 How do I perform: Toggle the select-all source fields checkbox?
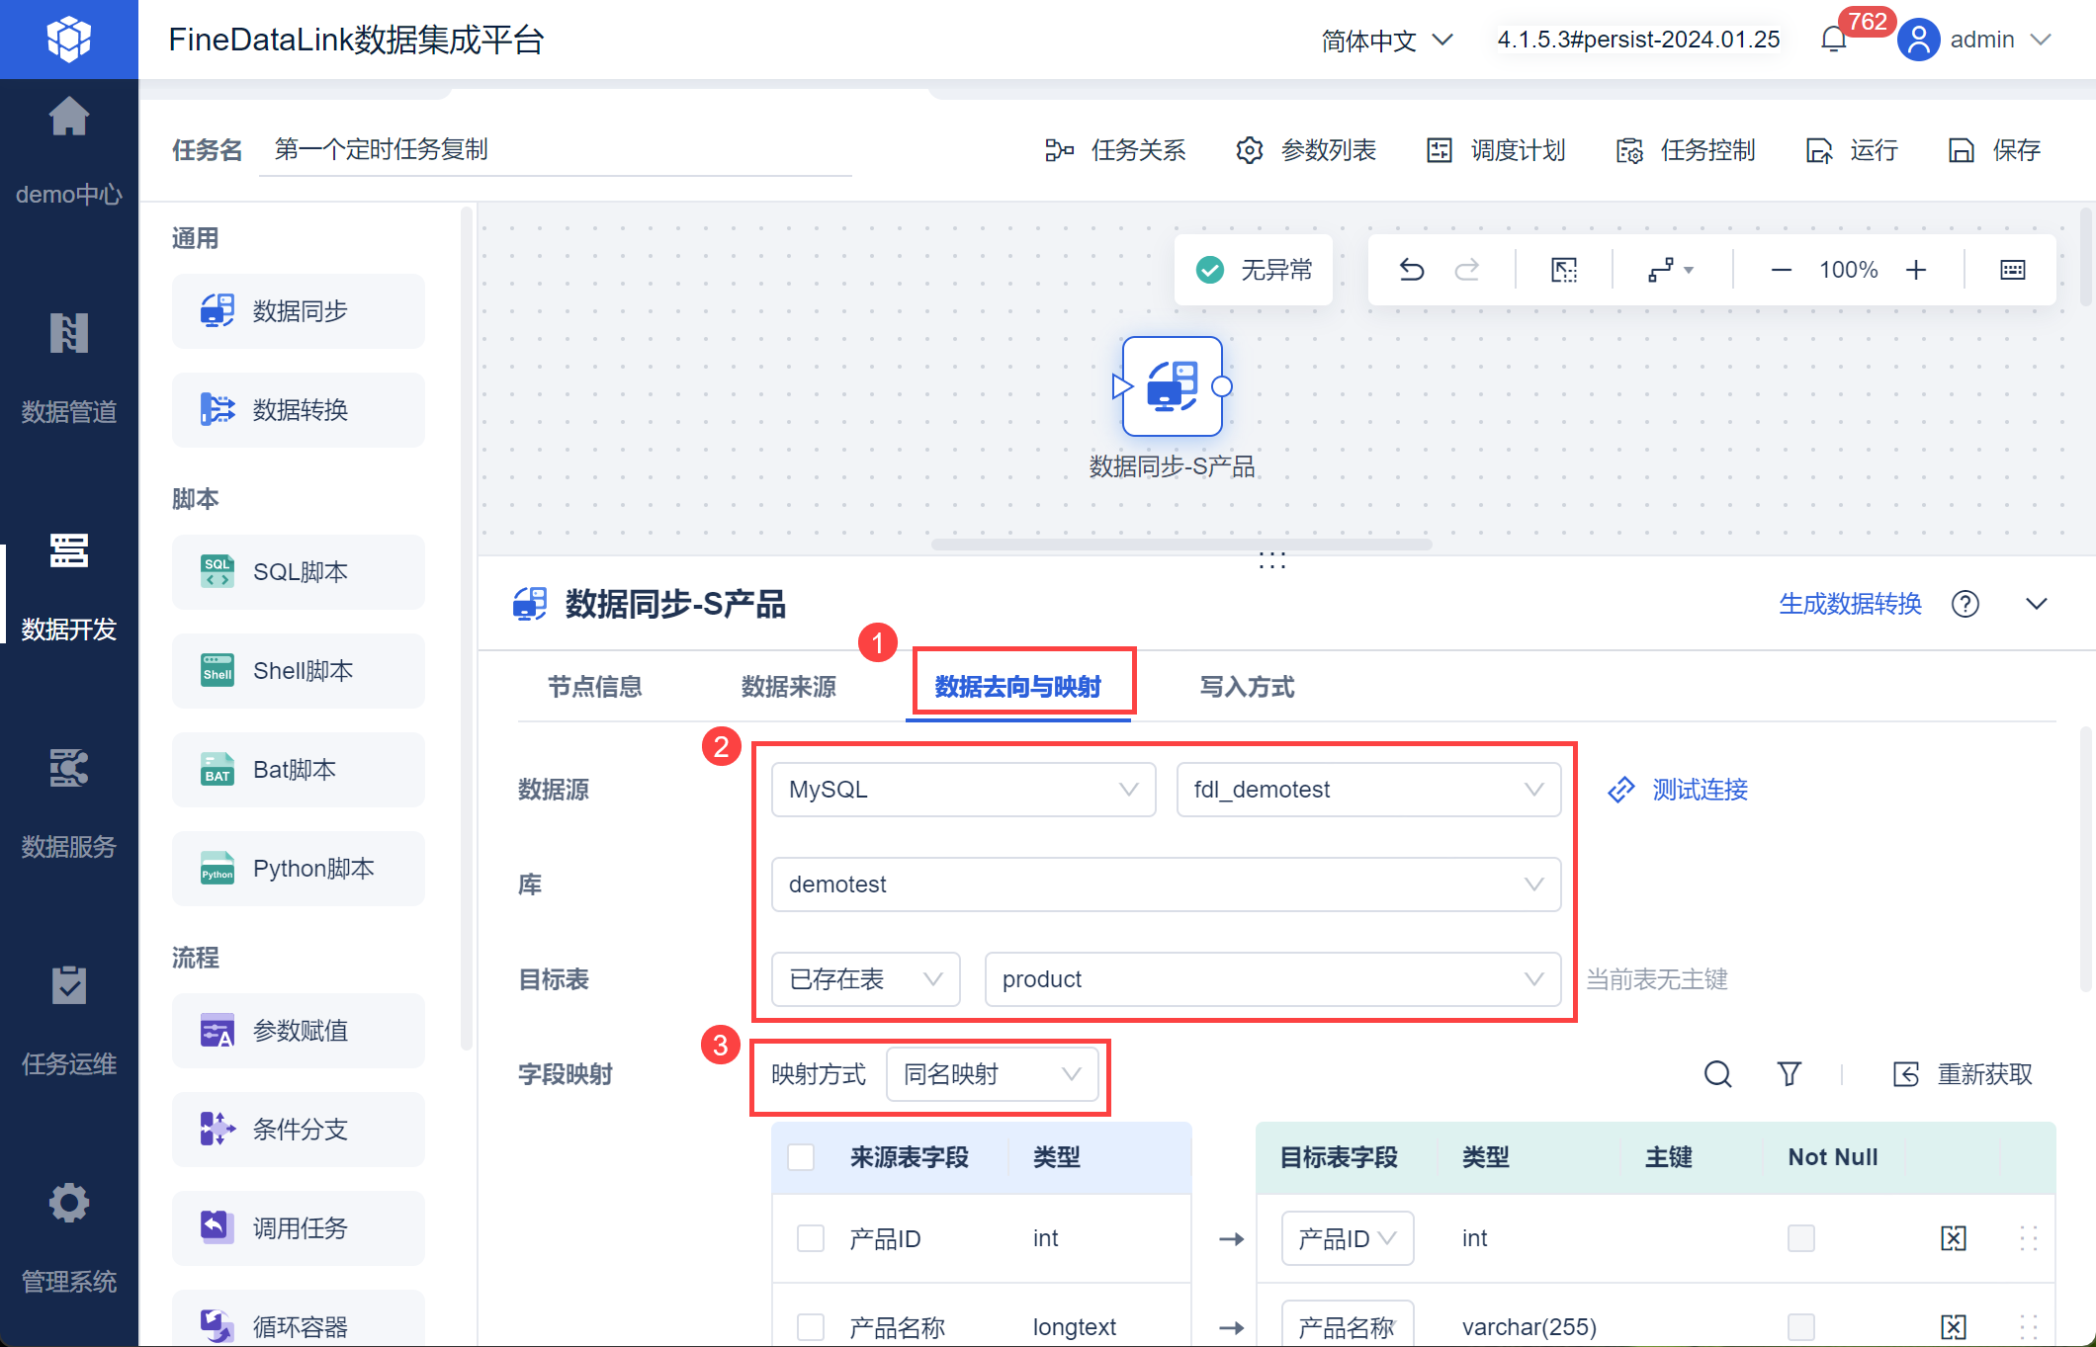click(801, 1157)
